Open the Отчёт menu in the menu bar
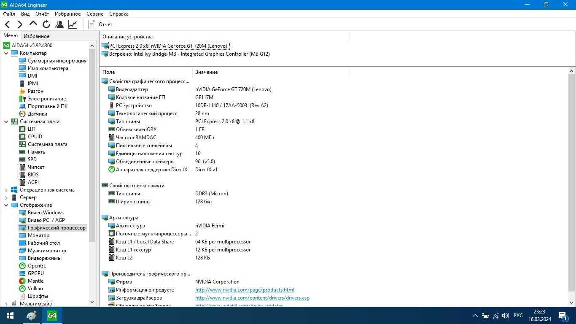This screenshot has height=324, width=576. (x=42, y=14)
